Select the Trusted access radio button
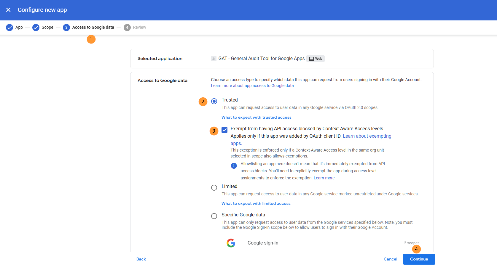Screen dimensions: 497x267 pos(214,101)
